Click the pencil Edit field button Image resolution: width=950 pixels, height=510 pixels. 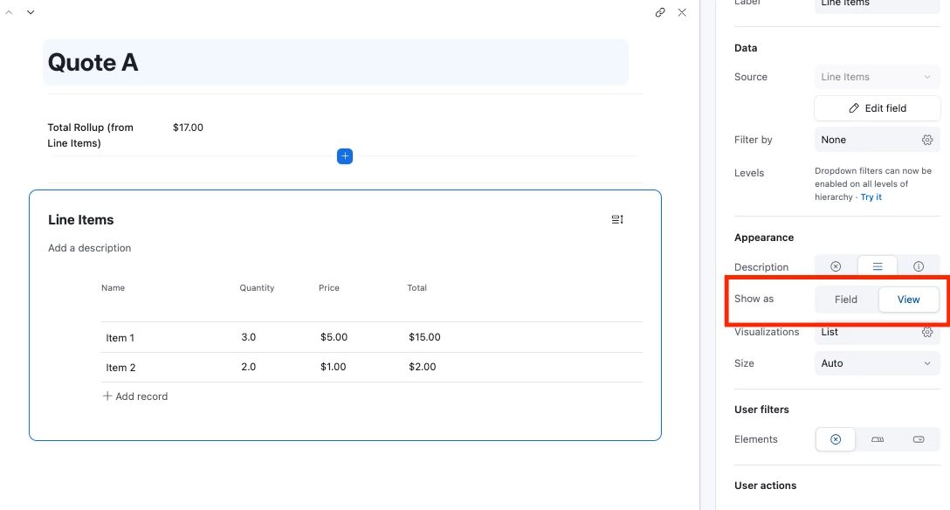pos(878,107)
